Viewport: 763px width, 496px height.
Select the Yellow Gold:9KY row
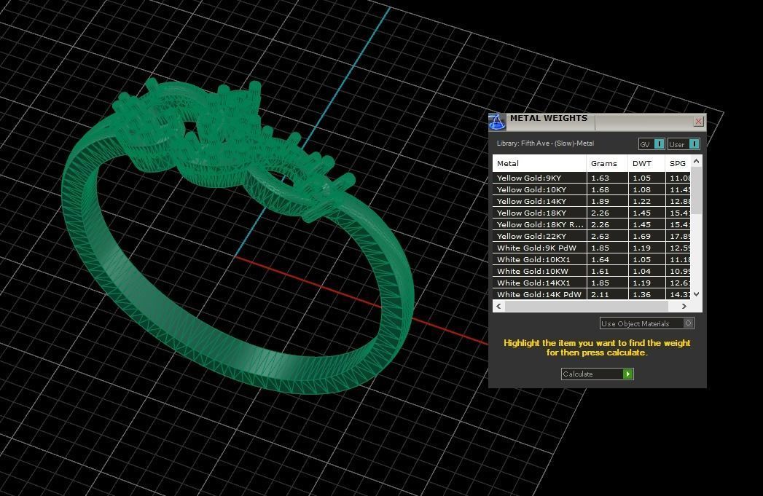coord(591,178)
